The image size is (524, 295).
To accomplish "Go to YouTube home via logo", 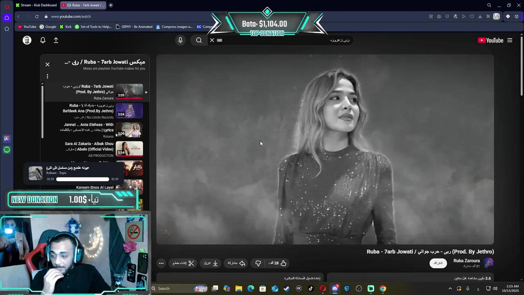I will tap(490, 40).
